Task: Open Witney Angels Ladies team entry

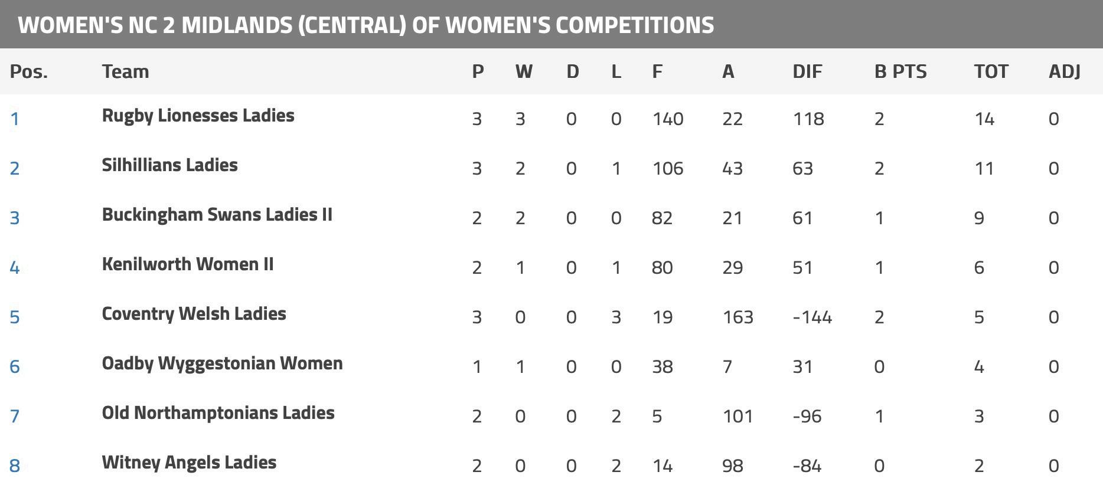Action: pos(189,463)
